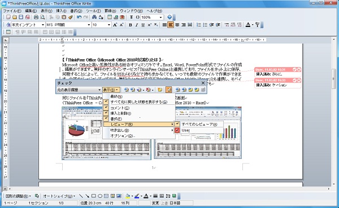Screen dimensions: 339x208
Task: Apply bulleted list formatting
Action: (205, 25)
